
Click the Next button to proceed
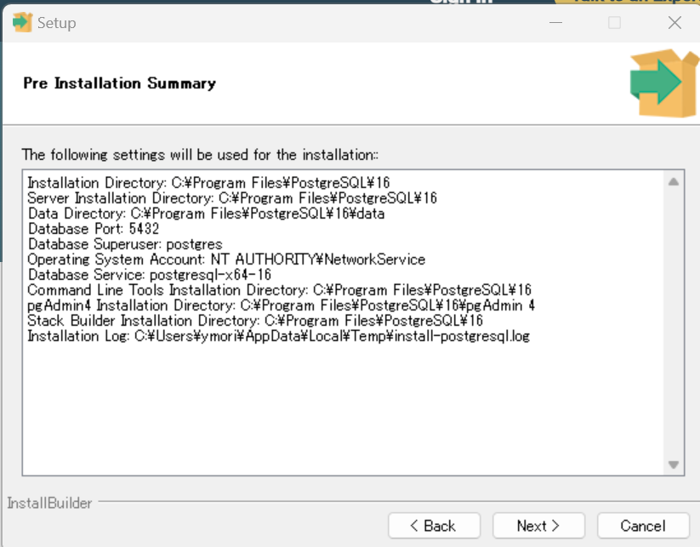point(538,526)
